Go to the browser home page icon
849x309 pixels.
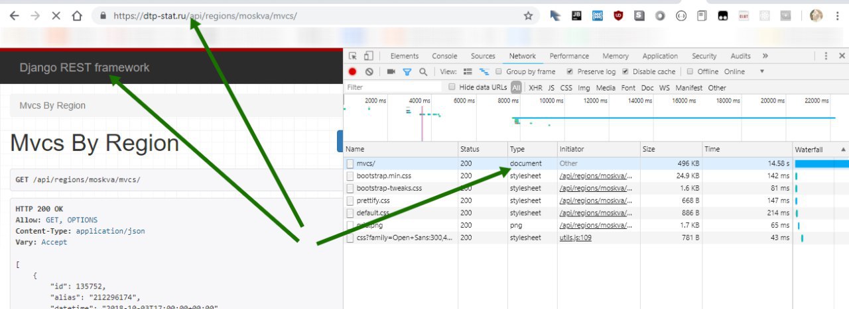(78, 16)
